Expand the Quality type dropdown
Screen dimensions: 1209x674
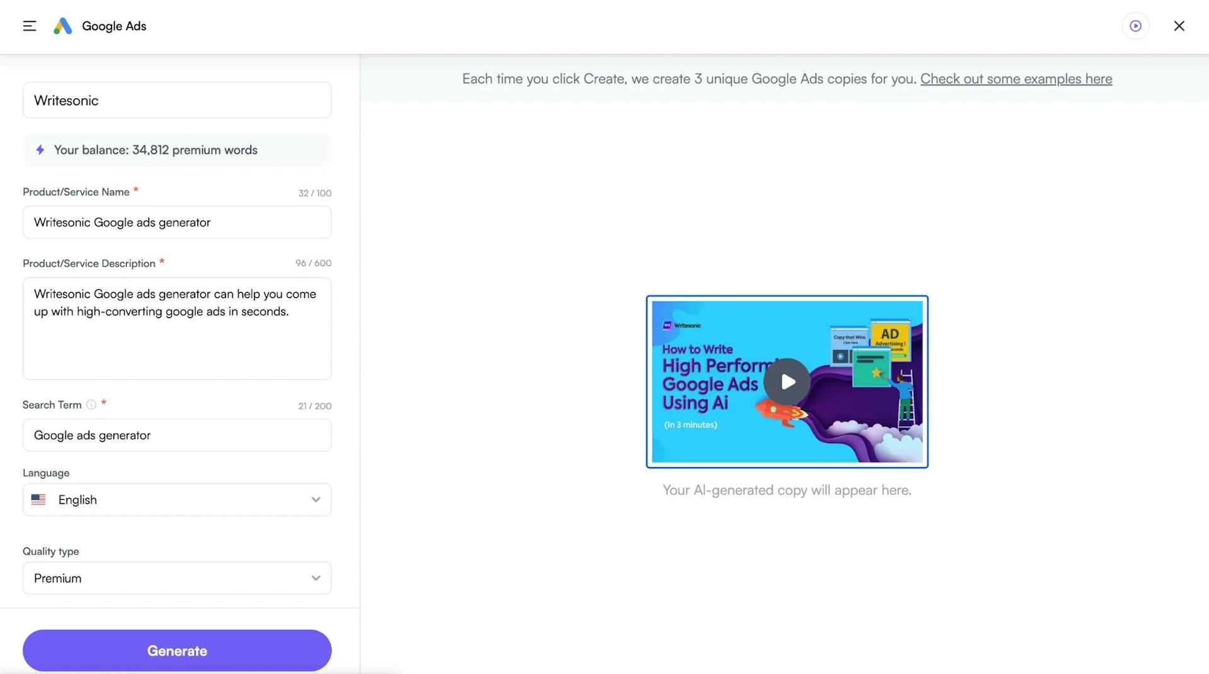317,577
